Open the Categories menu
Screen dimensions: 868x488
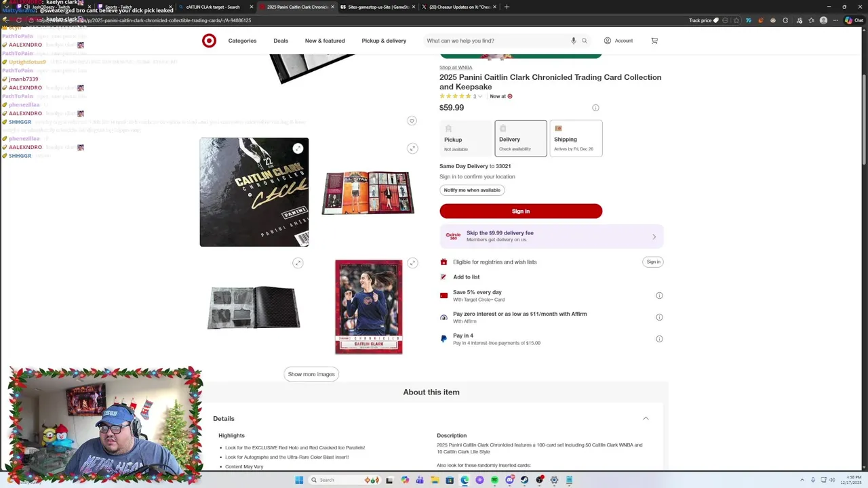[242, 41]
